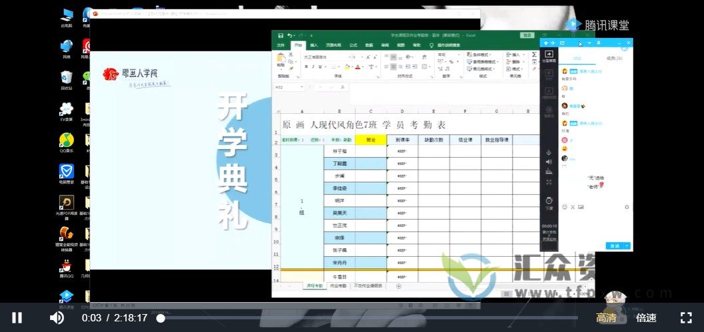This screenshot has height=332, width=704.
Task: Open the QQ音乐 desktop icon
Action: tap(67, 142)
